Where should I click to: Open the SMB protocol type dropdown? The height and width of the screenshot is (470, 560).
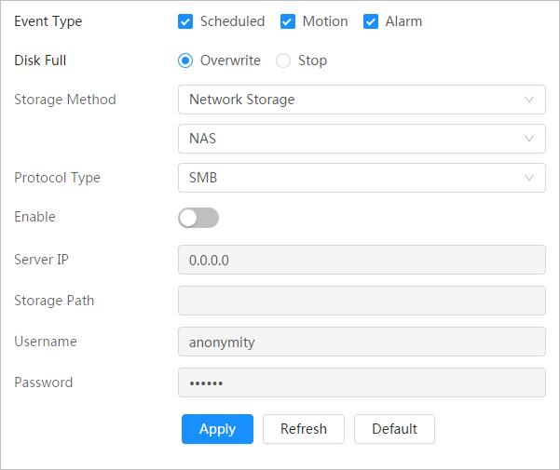click(361, 178)
